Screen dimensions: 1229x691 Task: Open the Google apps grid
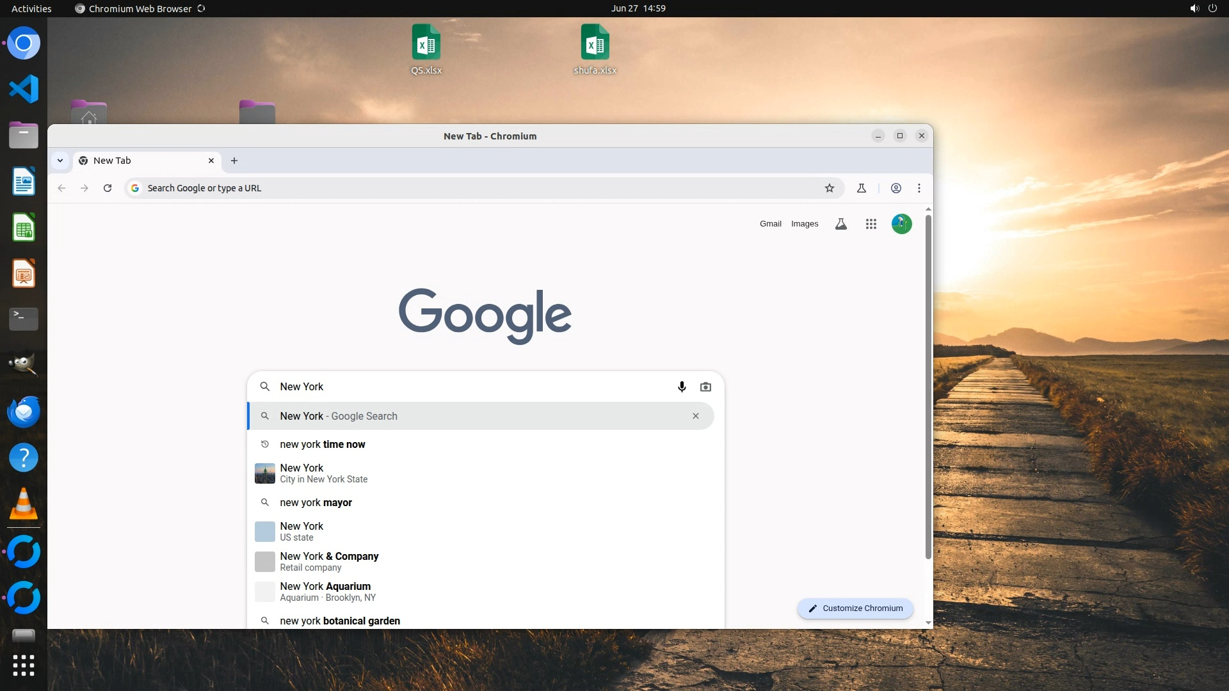(871, 224)
